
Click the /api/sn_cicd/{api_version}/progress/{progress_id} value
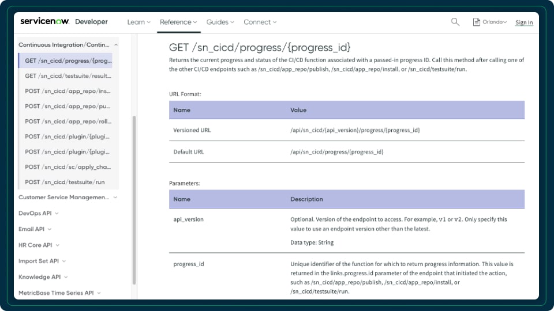coord(355,130)
